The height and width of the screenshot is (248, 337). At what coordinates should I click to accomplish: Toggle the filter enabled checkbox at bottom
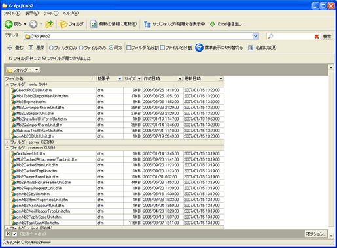pyautogui.click(x=14, y=234)
